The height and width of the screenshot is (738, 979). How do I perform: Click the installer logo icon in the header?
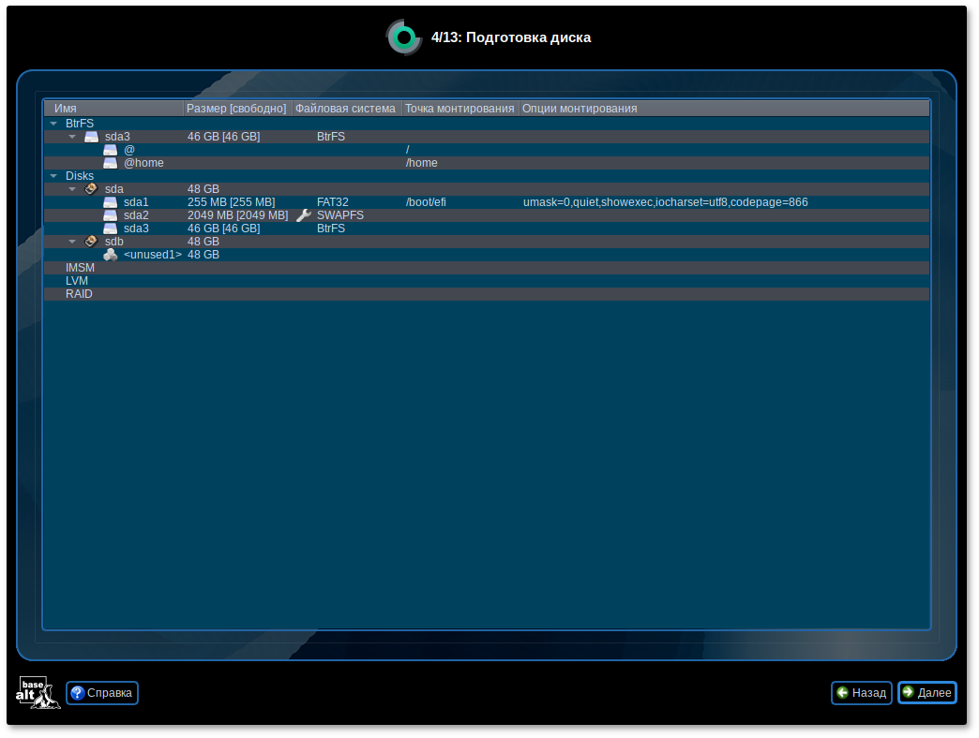pos(404,37)
